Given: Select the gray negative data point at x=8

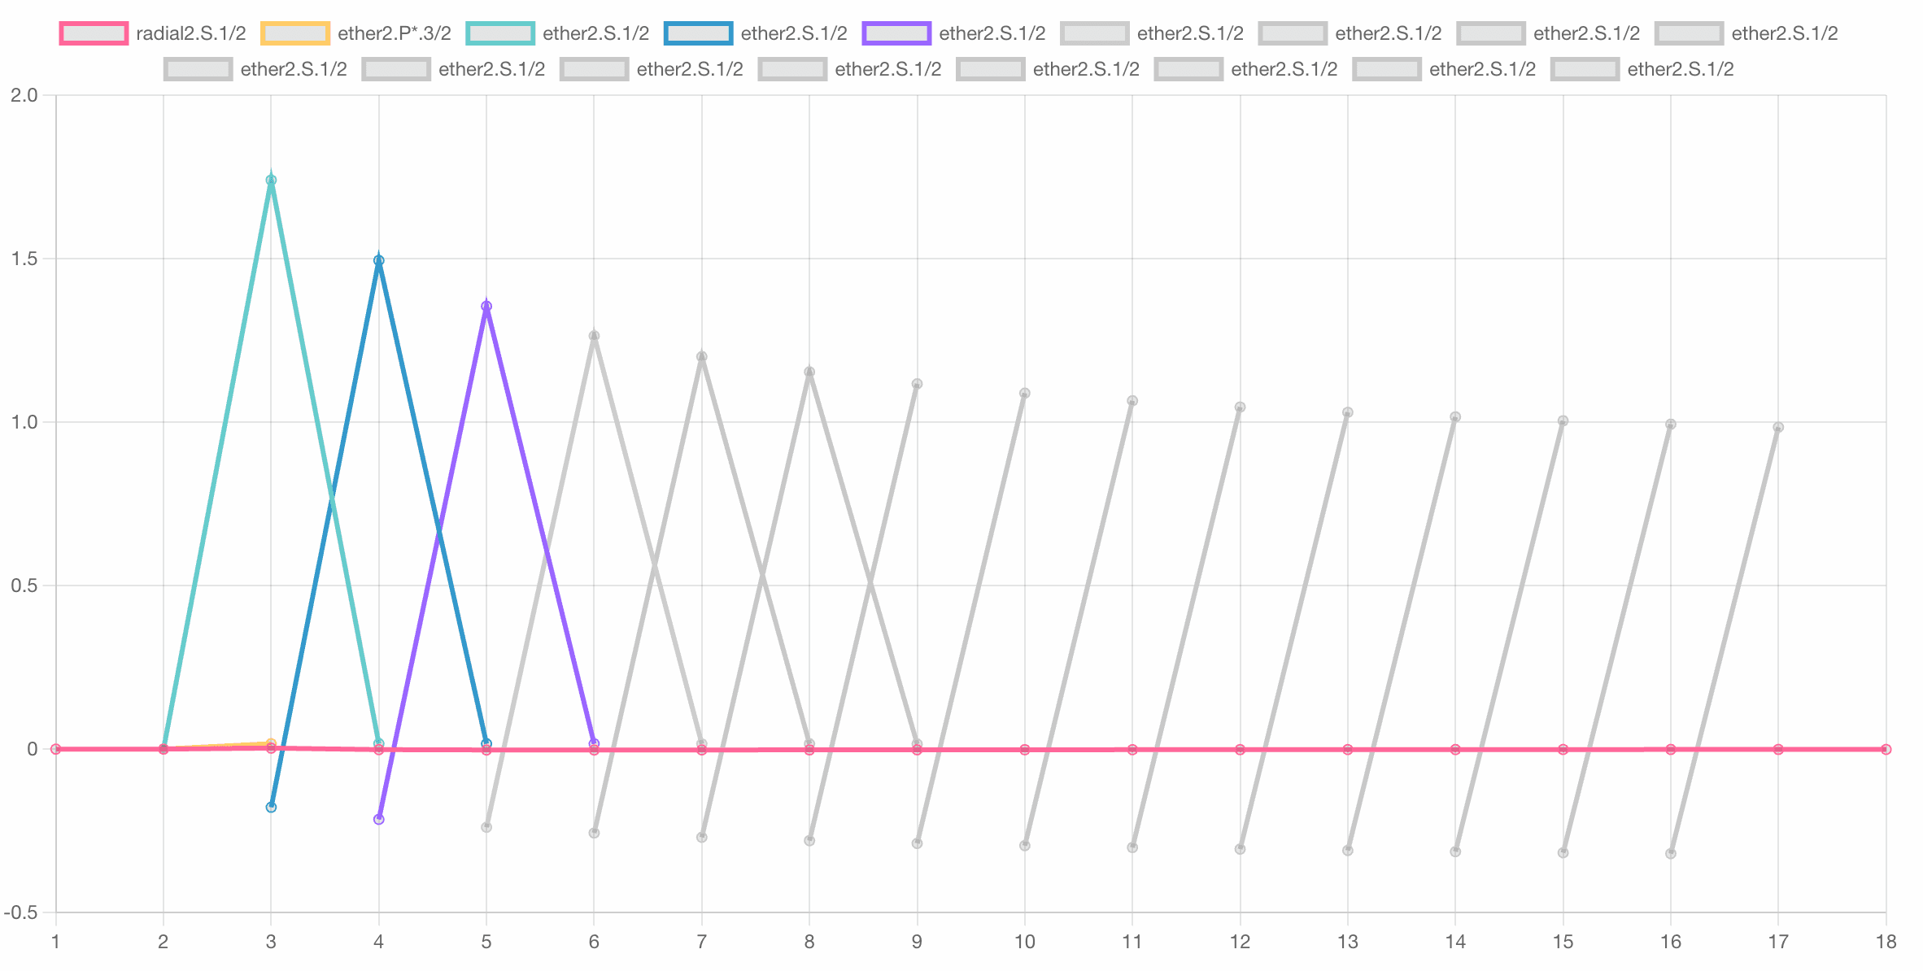Looking at the screenshot, I should [809, 841].
